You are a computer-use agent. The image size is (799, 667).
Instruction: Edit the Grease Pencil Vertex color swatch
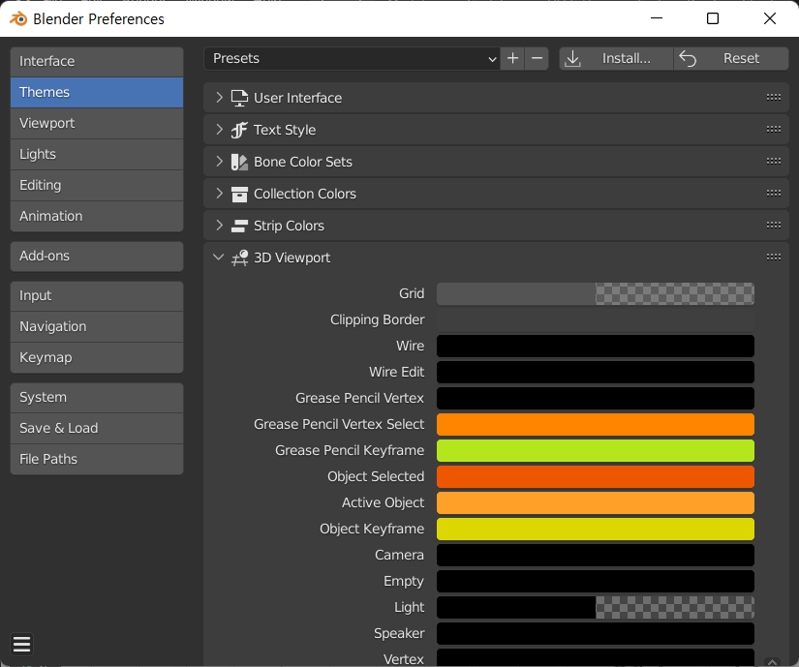click(x=596, y=398)
